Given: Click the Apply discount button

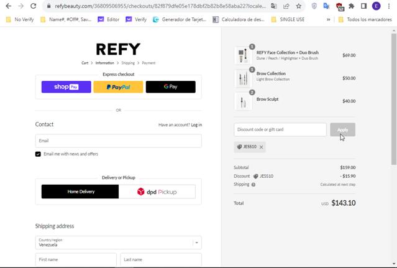Looking at the screenshot, I should (342, 129).
